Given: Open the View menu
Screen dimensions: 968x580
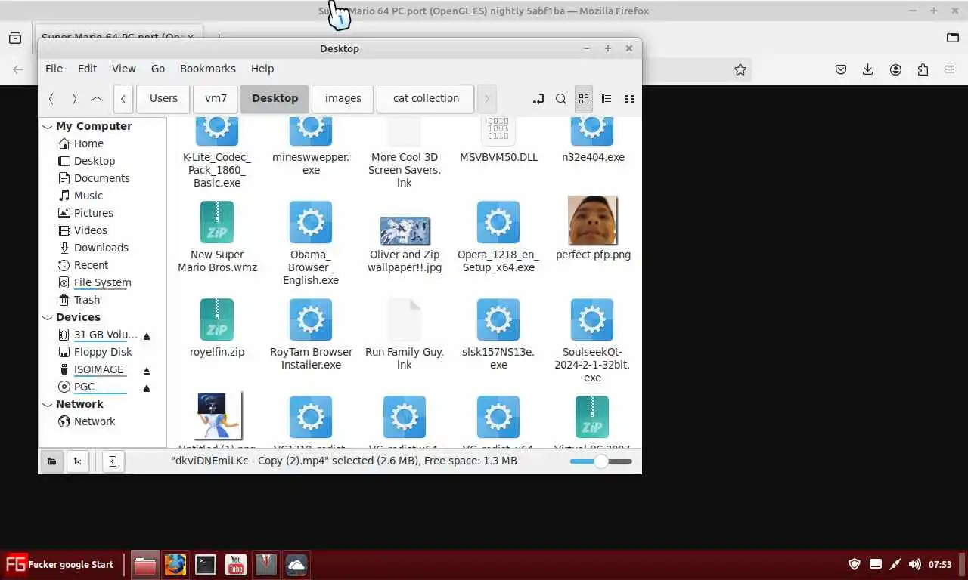Looking at the screenshot, I should [x=124, y=69].
